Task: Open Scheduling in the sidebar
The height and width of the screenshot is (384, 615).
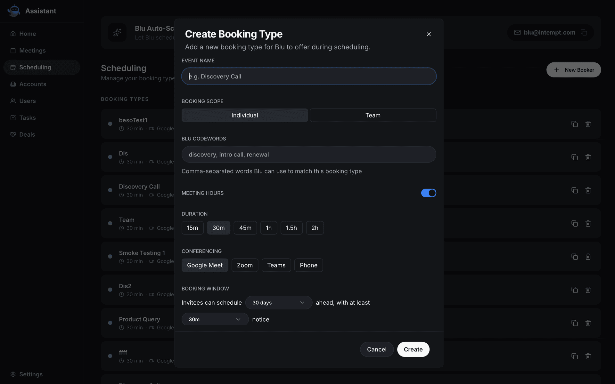Action: coord(42,67)
